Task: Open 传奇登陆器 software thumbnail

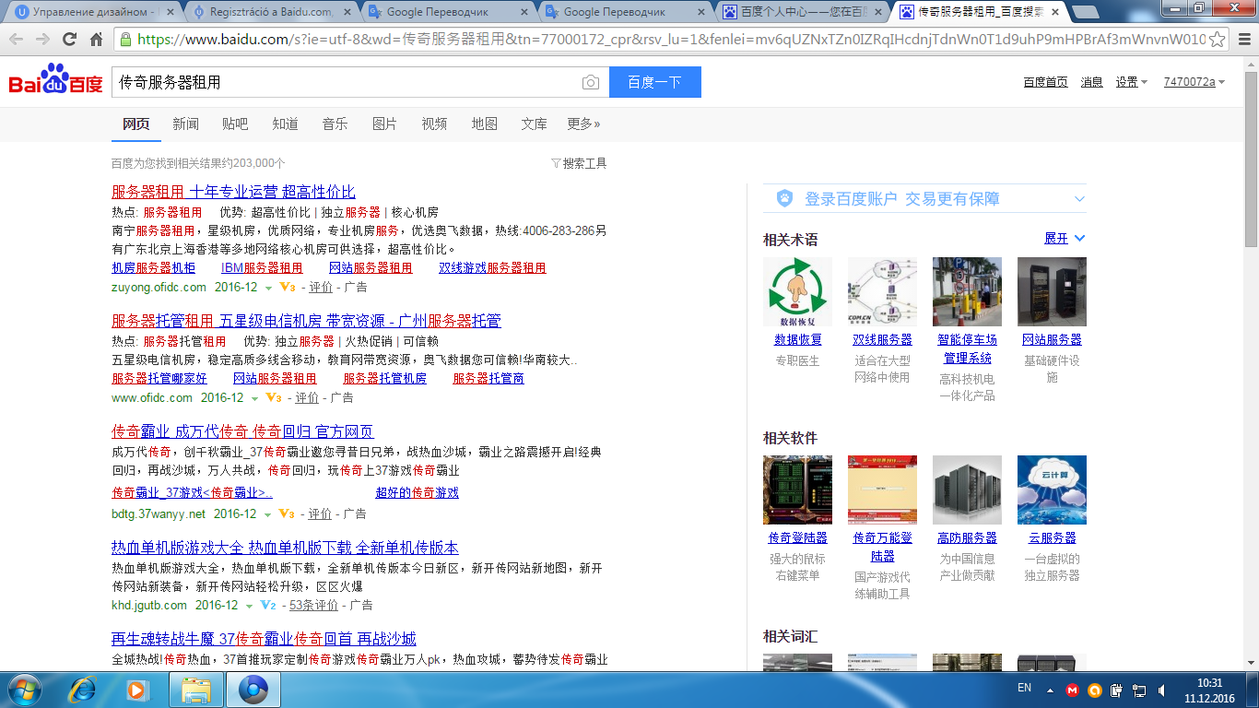Action: tap(797, 490)
